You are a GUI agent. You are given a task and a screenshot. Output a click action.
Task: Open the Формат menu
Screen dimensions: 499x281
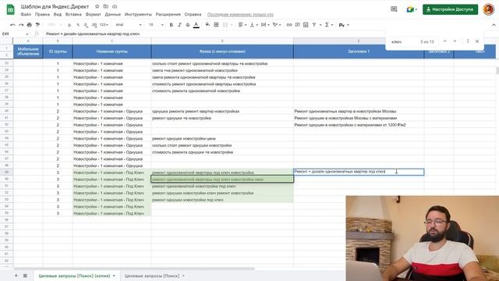tap(93, 14)
